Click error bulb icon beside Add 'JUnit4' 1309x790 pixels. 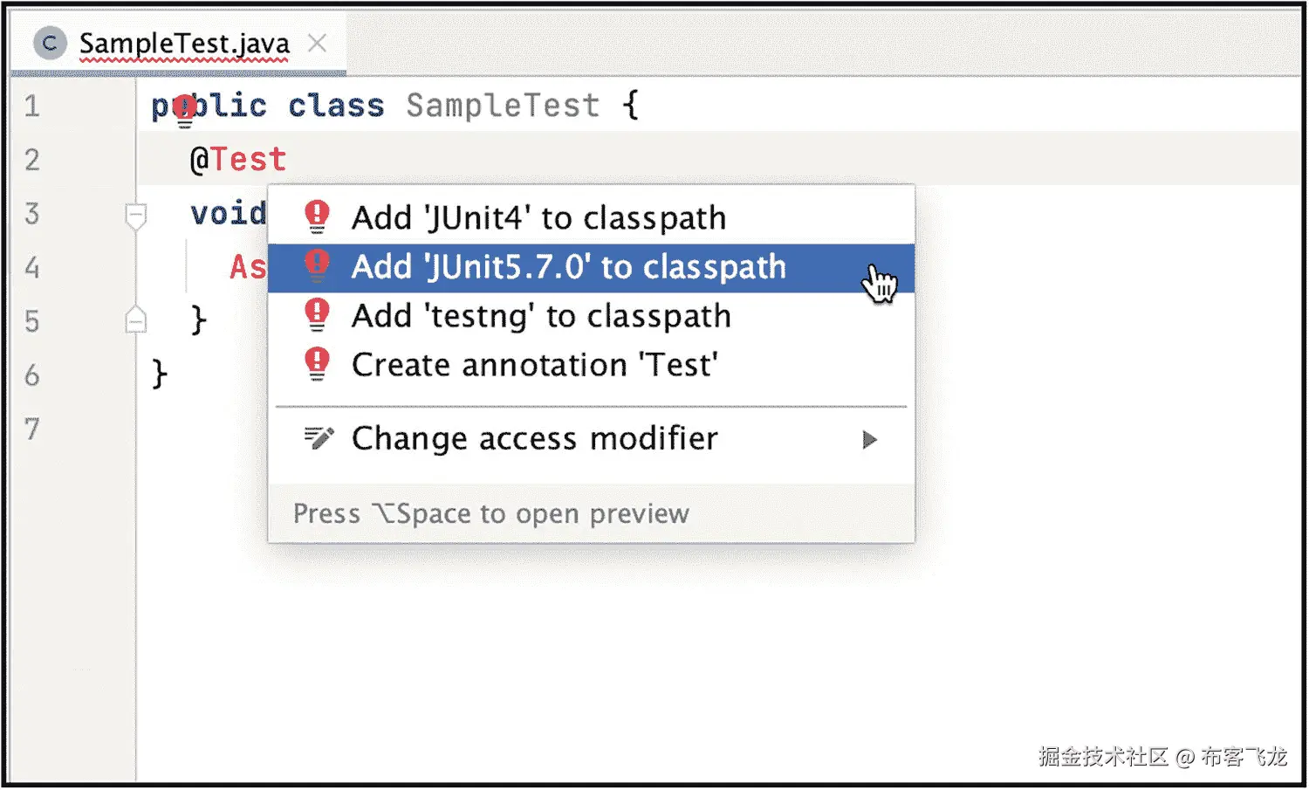(x=317, y=216)
